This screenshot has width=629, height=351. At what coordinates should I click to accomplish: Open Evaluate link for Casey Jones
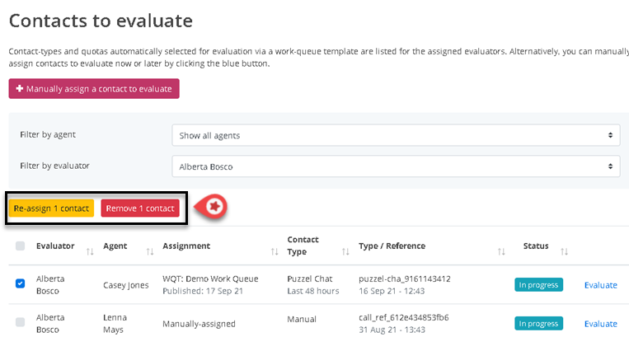[x=600, y=285]
